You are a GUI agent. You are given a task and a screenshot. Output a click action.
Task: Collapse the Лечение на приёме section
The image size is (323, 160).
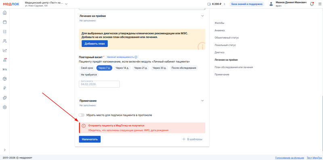203,16
